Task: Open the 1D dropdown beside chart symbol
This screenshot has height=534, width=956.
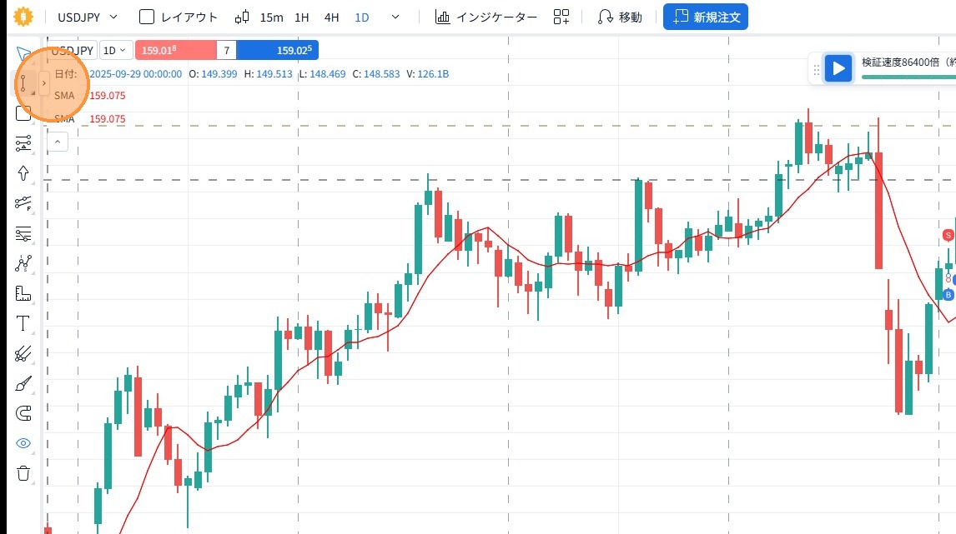Action: pyautogui.click(x=114, y=51)
